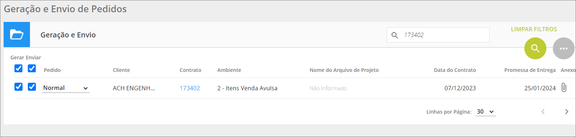Open the Pedido type dropdown showing Normal
Image resolution: width=576 pixels, height=137 pixels.
[x=66, y=88]
